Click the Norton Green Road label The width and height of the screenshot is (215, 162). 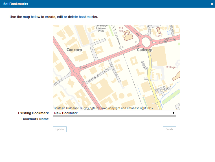[x=98, y=75]
